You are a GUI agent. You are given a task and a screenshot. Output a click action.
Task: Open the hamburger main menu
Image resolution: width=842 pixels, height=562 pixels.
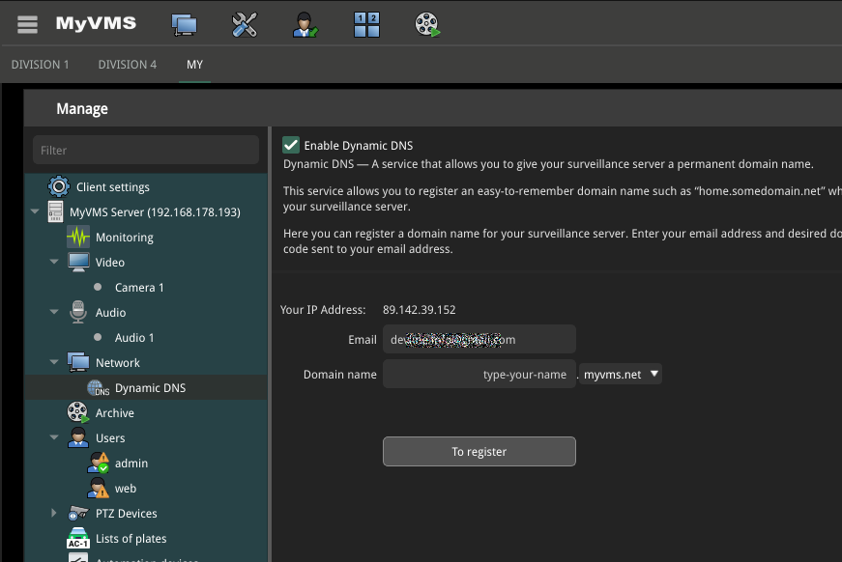[27, 24]
